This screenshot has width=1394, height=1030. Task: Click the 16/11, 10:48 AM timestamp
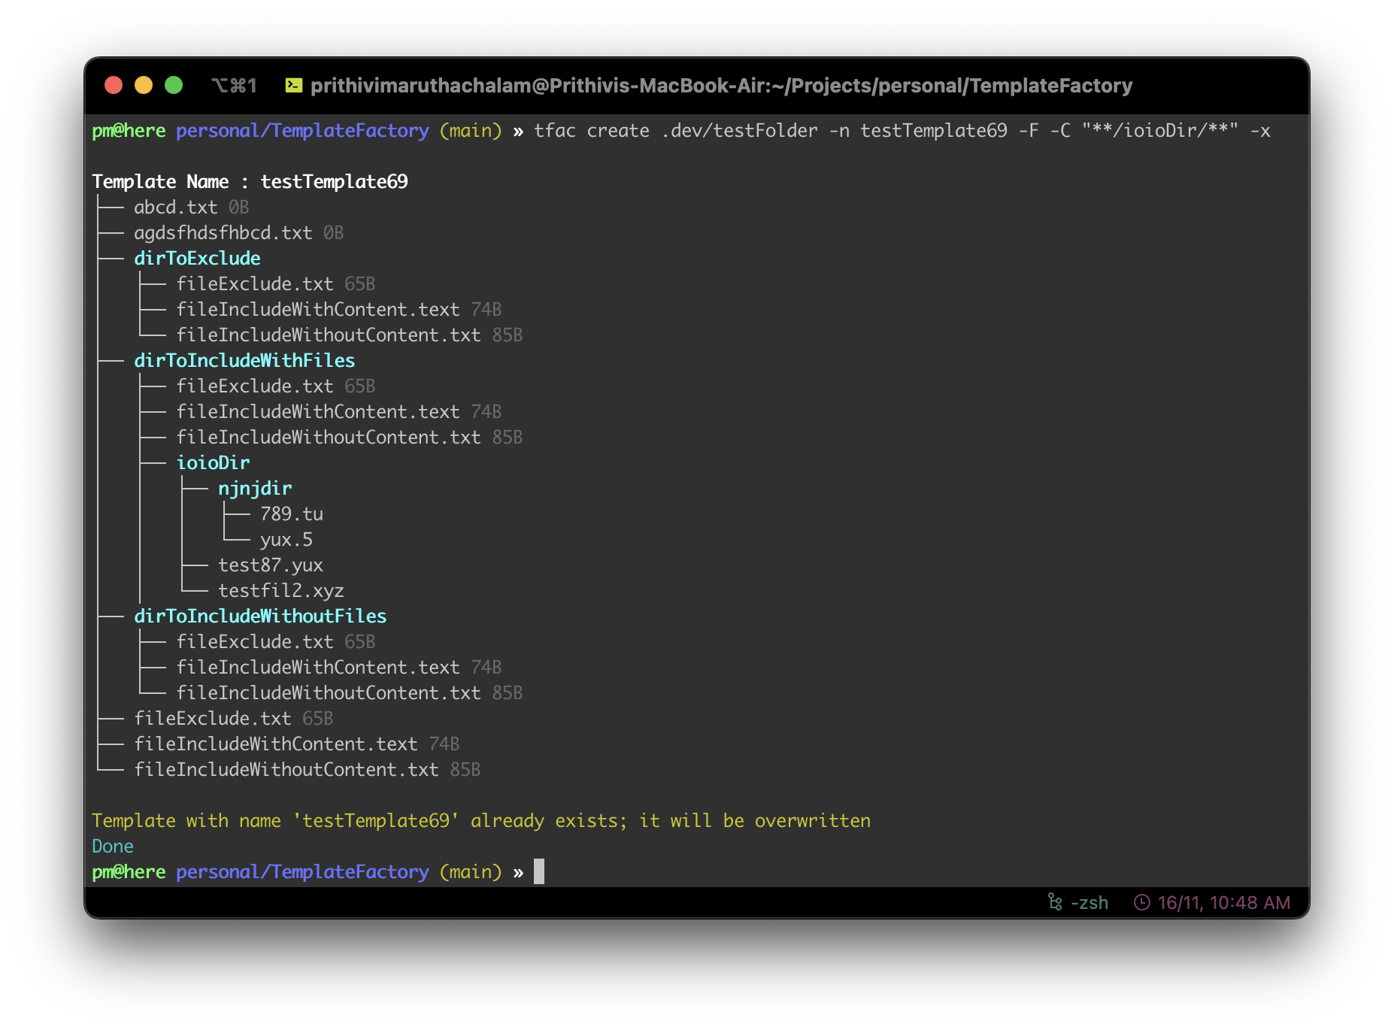1223,902
